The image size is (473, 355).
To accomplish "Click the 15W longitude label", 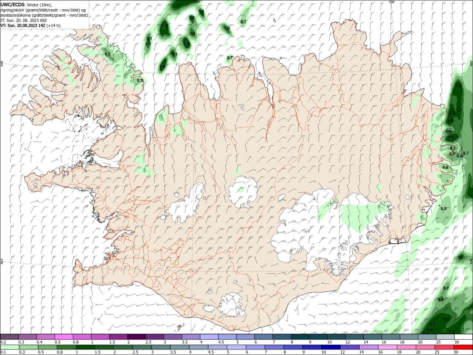I will pyautogui.click(x=392, y=2).
